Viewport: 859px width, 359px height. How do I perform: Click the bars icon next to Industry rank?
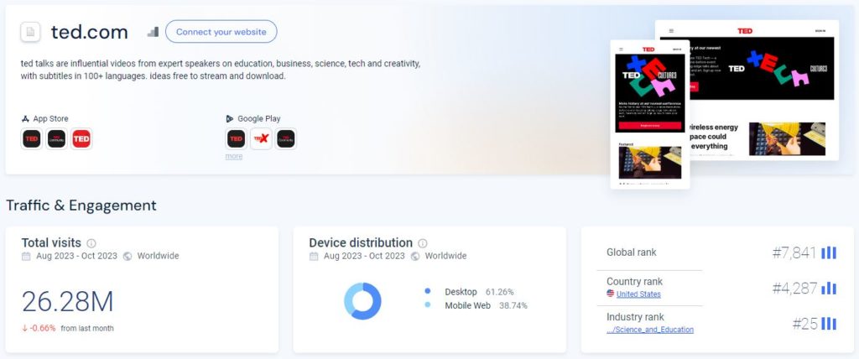(829, 324)
